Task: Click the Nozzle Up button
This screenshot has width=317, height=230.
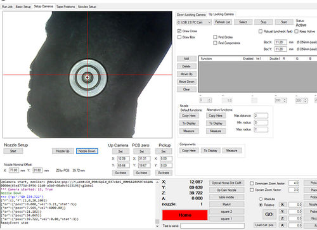Action: (x=63, y=151)
